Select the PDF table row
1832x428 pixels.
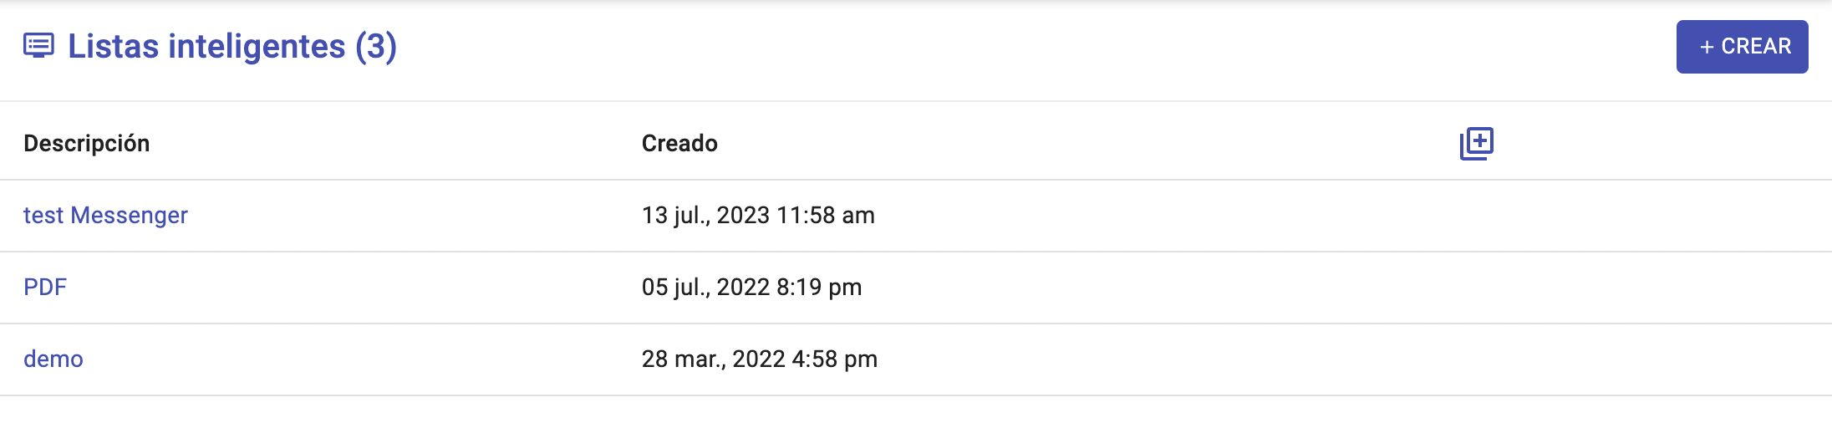1170,288
